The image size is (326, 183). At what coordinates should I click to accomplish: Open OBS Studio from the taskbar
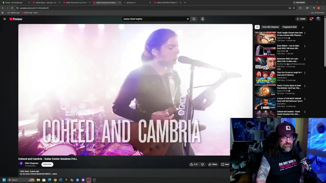coord(94,180)
